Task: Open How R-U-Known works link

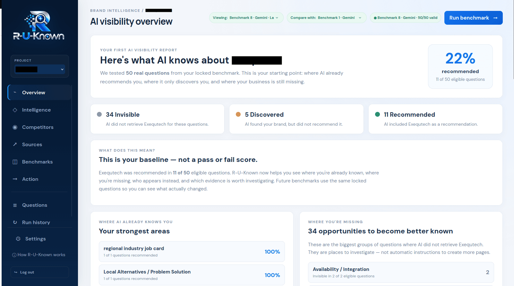Action: (39, 255)
